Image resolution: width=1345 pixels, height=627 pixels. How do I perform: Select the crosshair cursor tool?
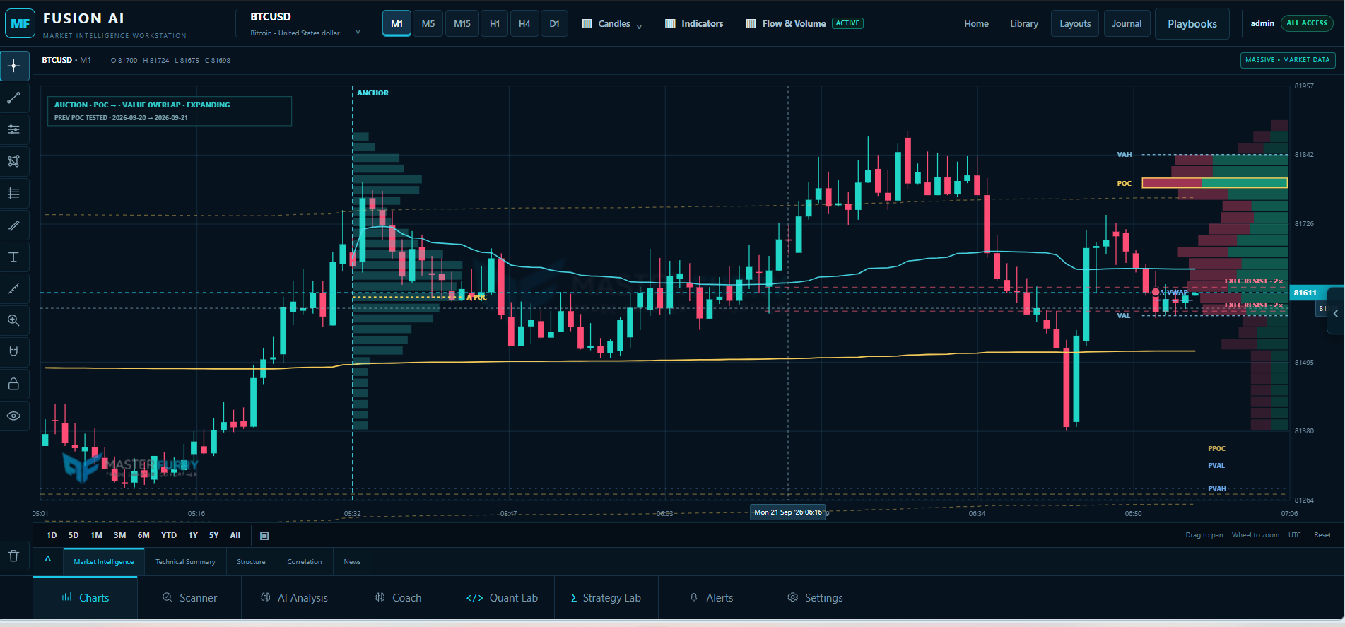point(14,66)
